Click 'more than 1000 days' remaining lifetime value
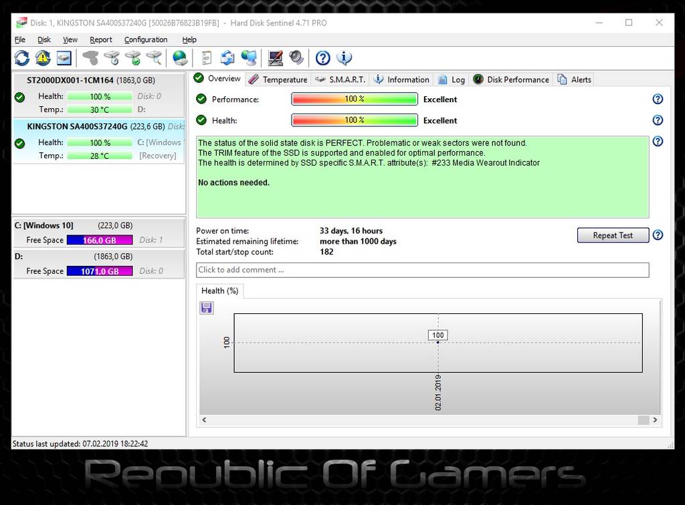Image resolution: width=685 pixels, height=505 pixels. tap(358, 241)
